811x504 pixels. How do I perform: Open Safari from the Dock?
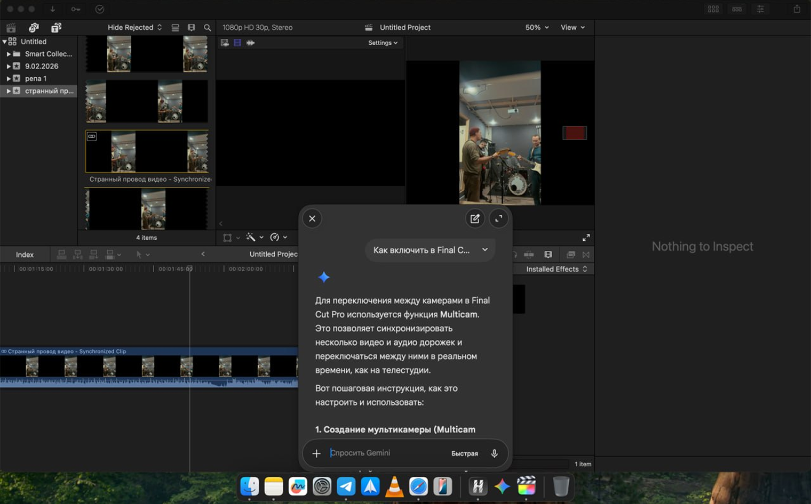pyautogui.click(x=418, y=486)
